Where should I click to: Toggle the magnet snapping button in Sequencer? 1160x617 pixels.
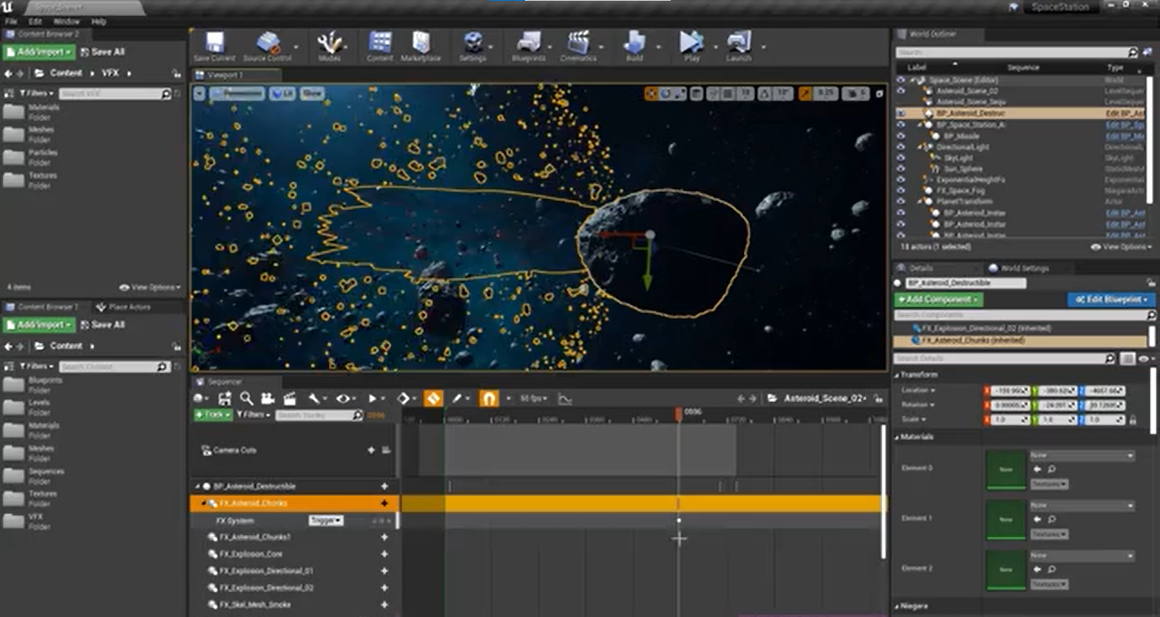tap(488, 398)
